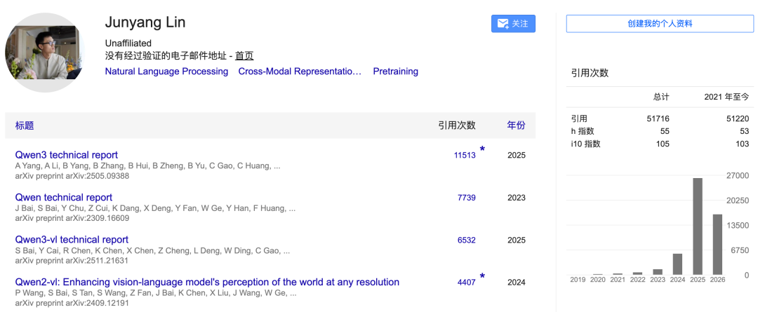Click the 2023 citation bar in chart

658,272
